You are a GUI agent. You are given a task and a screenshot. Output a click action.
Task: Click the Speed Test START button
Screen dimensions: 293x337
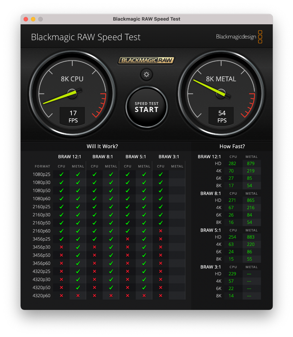click(x=147, y=107)
